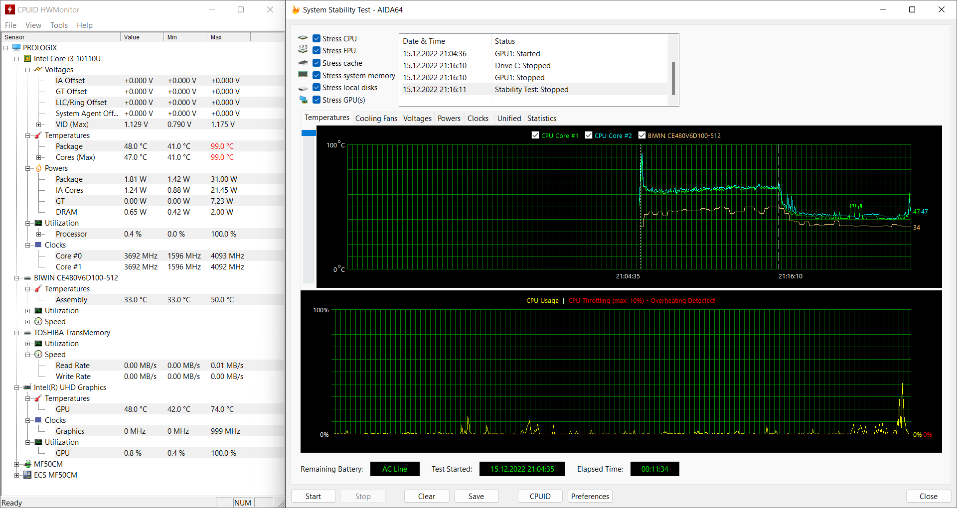Click the Stress system memory RAM icon

coord(303,75)
